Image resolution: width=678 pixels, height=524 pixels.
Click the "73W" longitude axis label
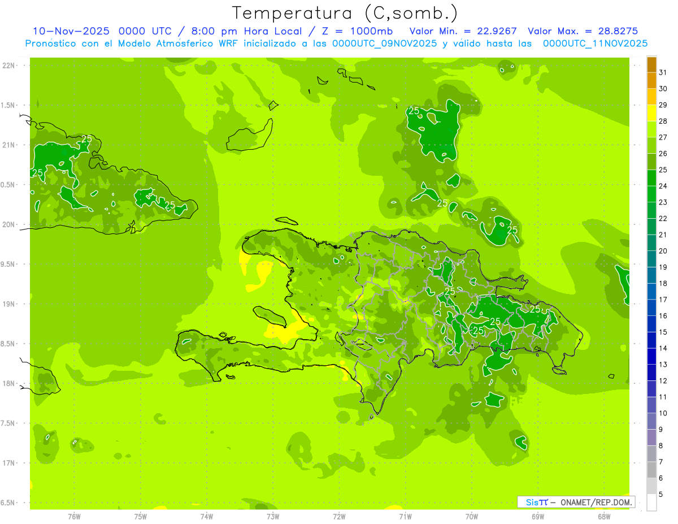point(273,516)
